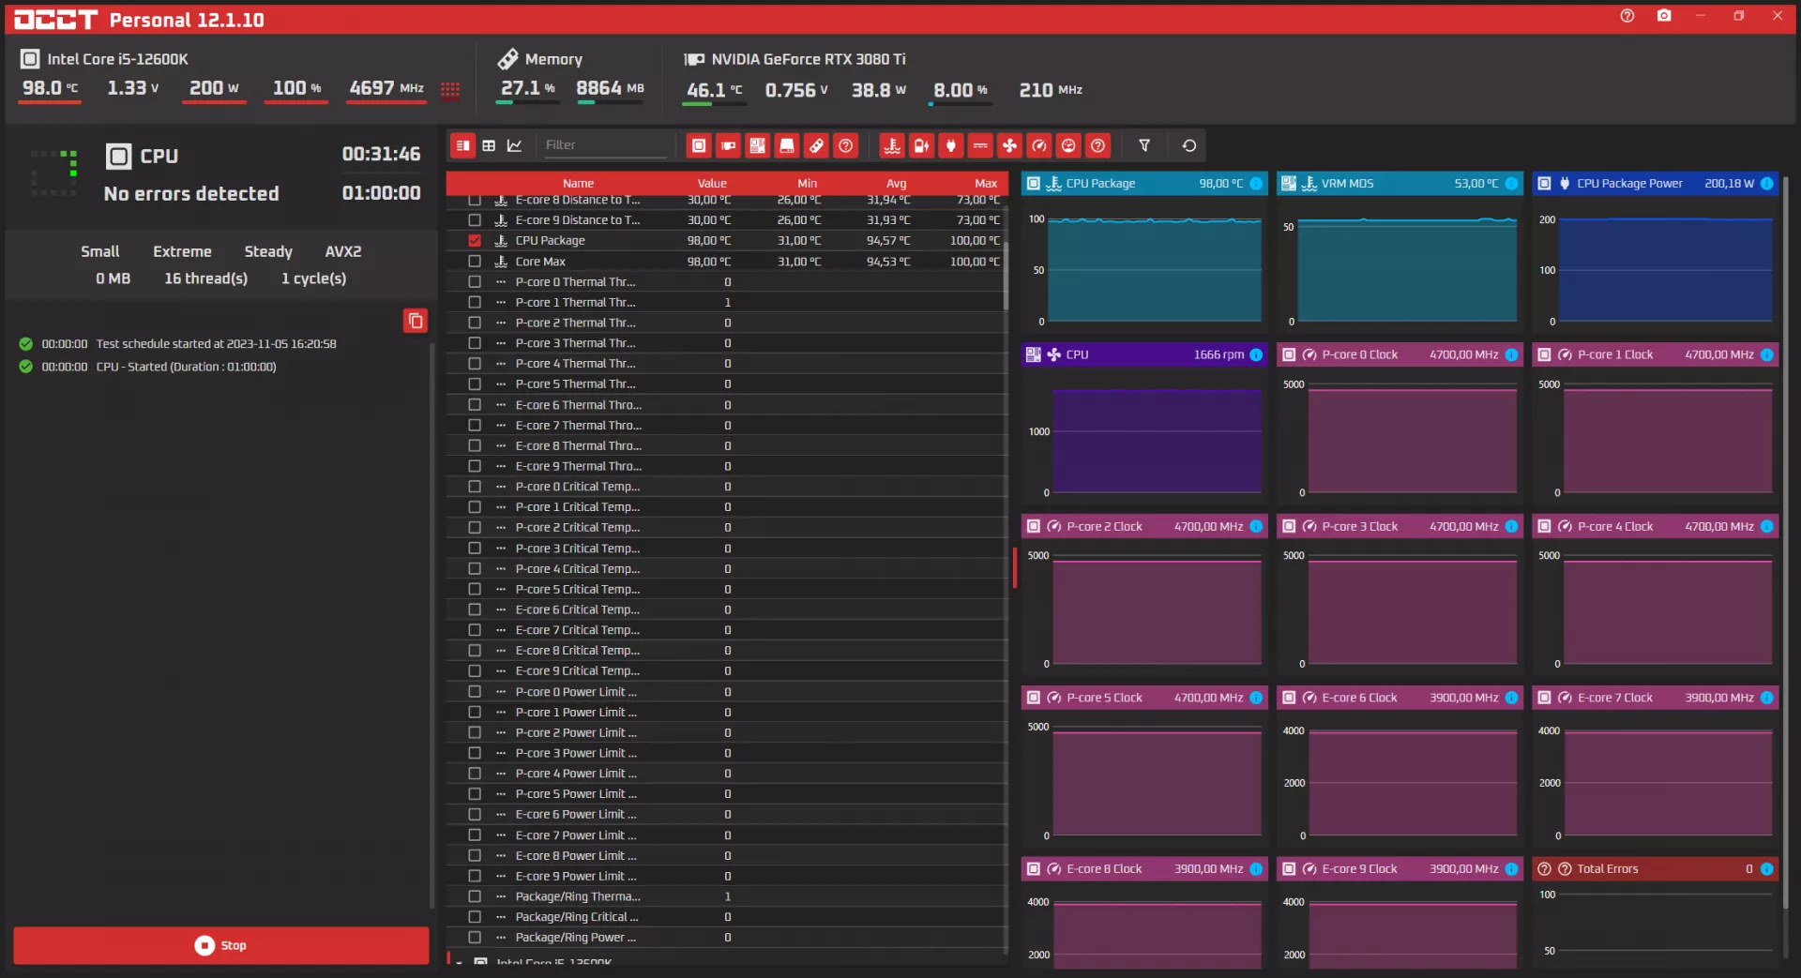The height and width of the screenshot is (978, 1801).
Task: Sort the table by Name column
Action: [x=578, y=184]
